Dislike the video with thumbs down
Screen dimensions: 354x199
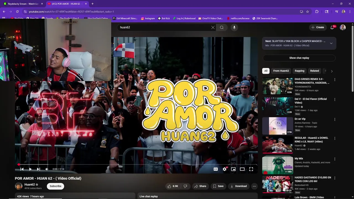(185, 186)
